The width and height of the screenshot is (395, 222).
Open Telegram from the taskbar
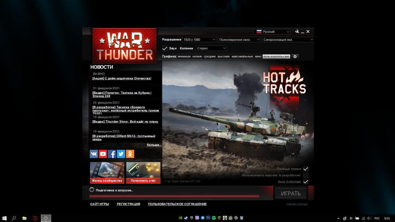[x=203, y=218]
